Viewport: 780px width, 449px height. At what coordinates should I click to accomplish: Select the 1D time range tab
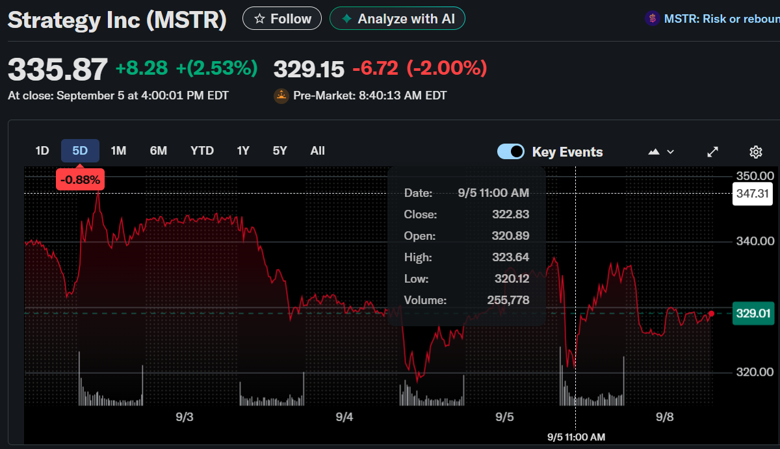[x=42, y=151]
